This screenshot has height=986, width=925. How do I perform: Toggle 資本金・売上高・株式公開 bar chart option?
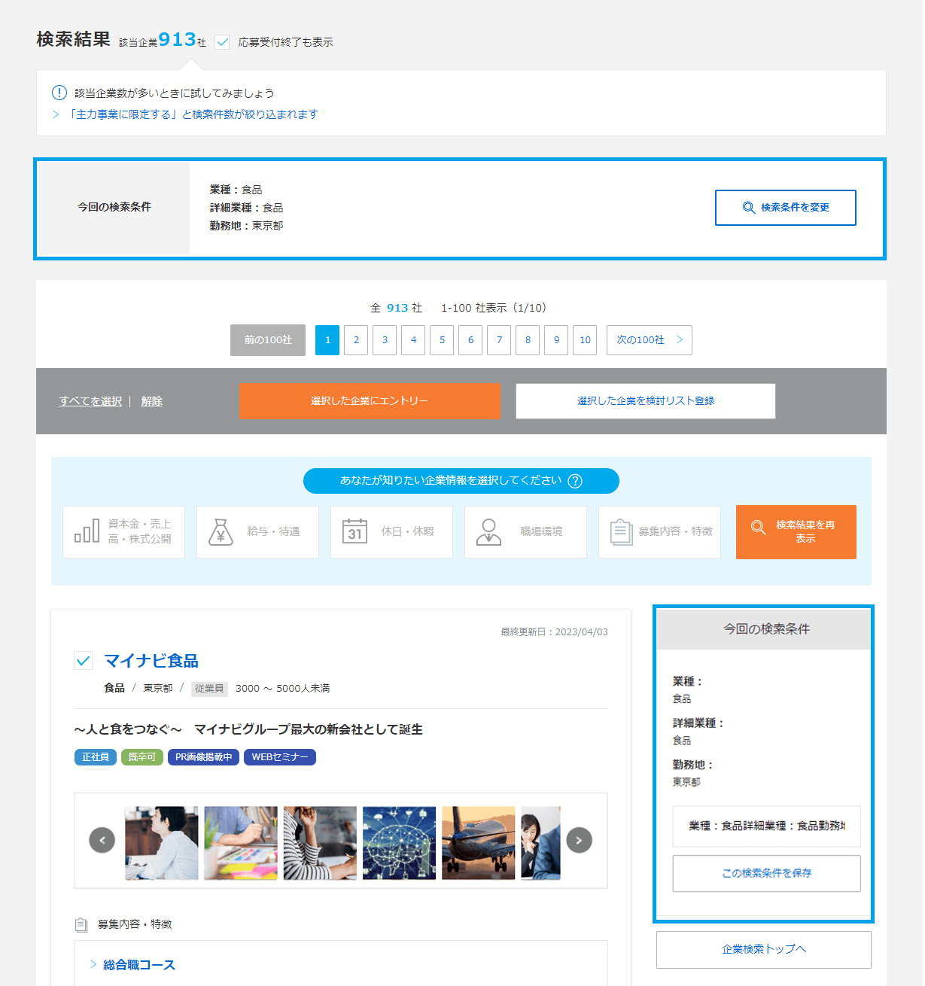[x=123, y=532]
